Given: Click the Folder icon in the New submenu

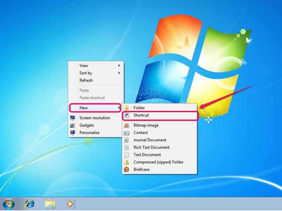Looking at the screenshot, I should 127,108.
